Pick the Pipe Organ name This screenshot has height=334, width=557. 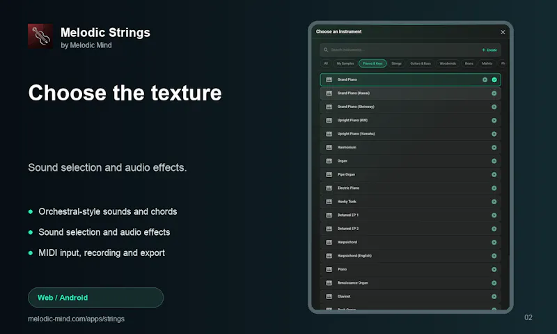point(346,174)
